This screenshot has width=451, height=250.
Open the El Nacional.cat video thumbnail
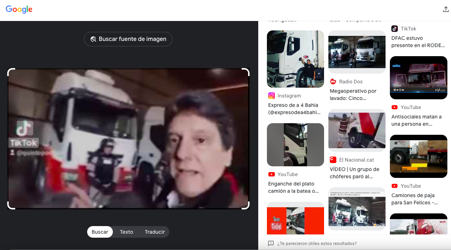pos(357,130)
